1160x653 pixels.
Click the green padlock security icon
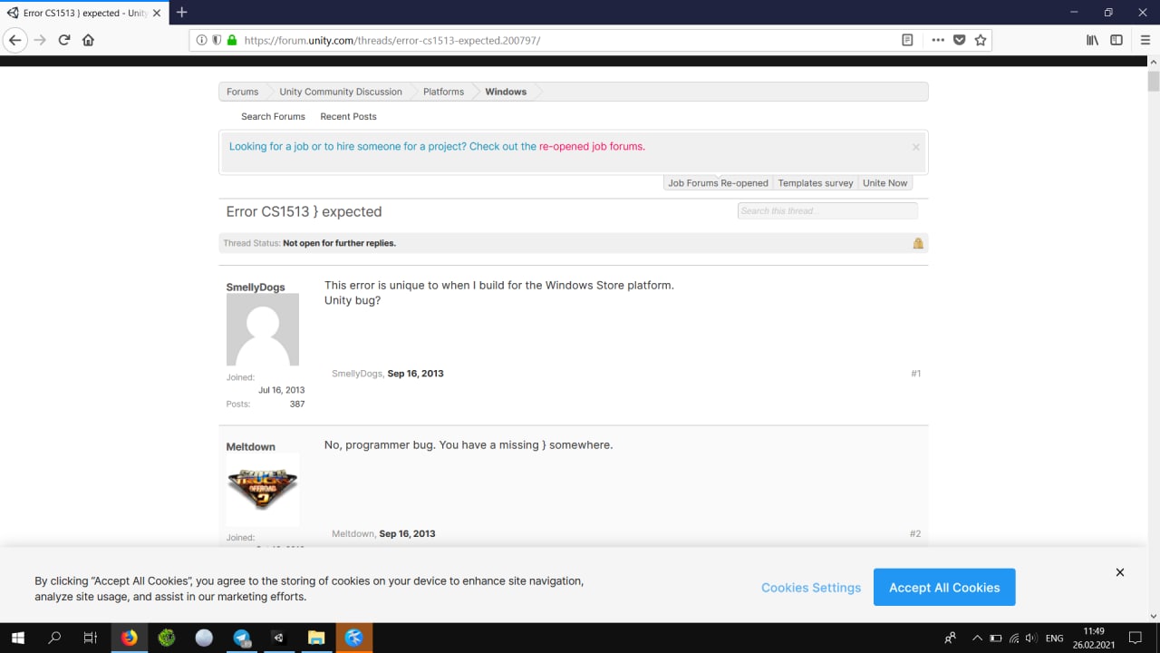[x=232, y=40]
